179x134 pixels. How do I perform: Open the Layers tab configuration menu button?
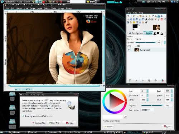(165, 36)
